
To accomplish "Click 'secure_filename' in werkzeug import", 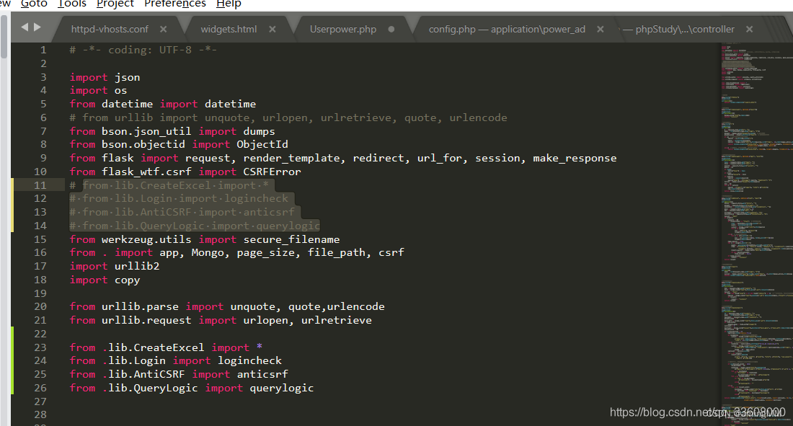I will pyautogui.click(x=291, y=240).
